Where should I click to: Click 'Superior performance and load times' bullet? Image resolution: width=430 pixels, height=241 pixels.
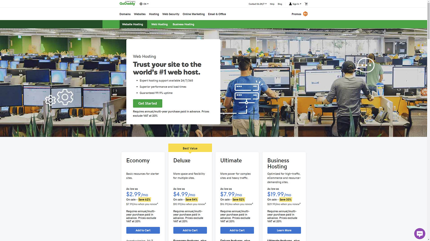163,87
